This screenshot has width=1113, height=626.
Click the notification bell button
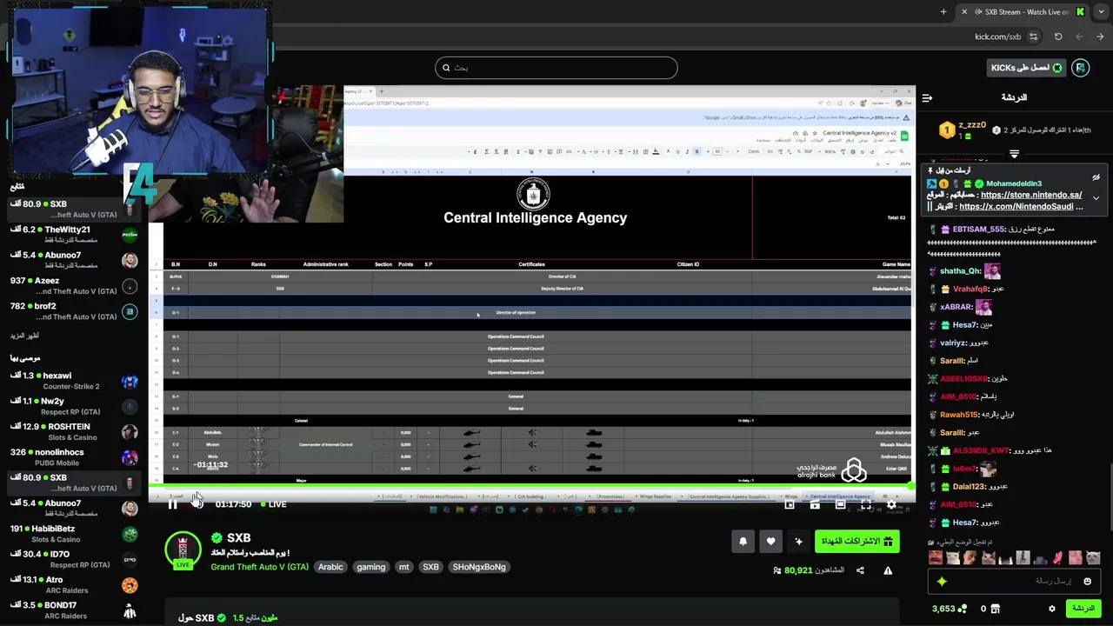pyautogui.click(x=743, y=542)
